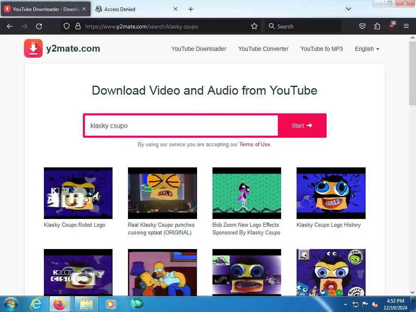Open the Windows Start menu orb
This screenshot has width=416, height=312.
[11, 304]
